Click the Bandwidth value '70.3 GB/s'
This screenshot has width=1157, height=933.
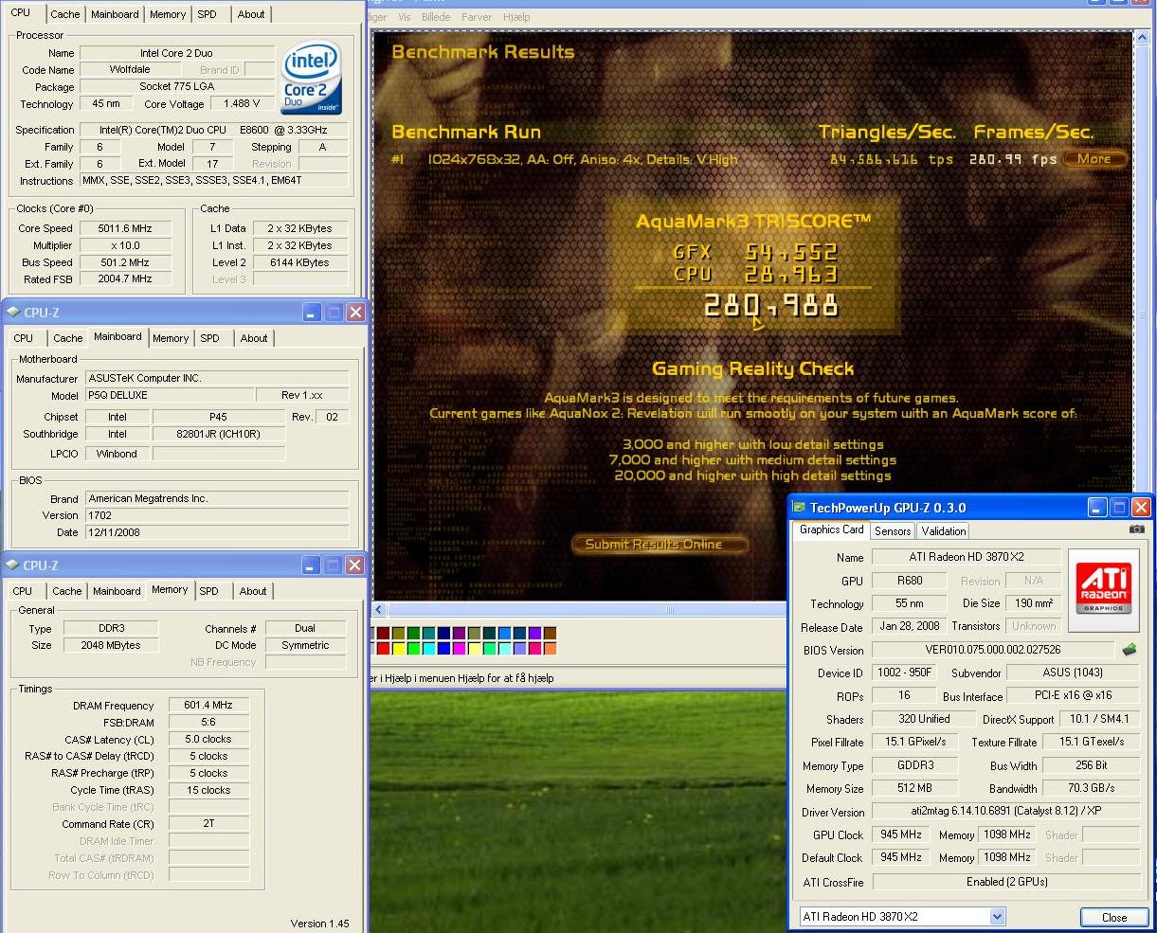point(1091,788)
